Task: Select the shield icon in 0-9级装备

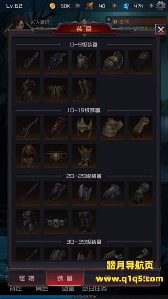Action: pyautogui.click(x=56, y=62)
